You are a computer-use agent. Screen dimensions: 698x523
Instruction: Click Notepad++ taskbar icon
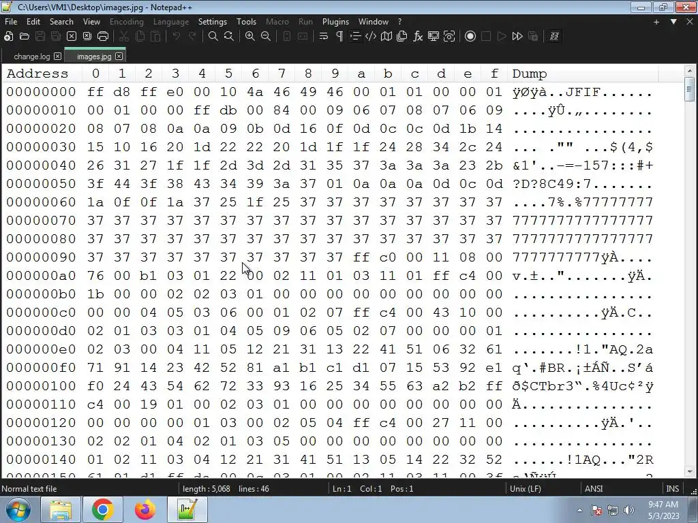[x=187, y=509]
